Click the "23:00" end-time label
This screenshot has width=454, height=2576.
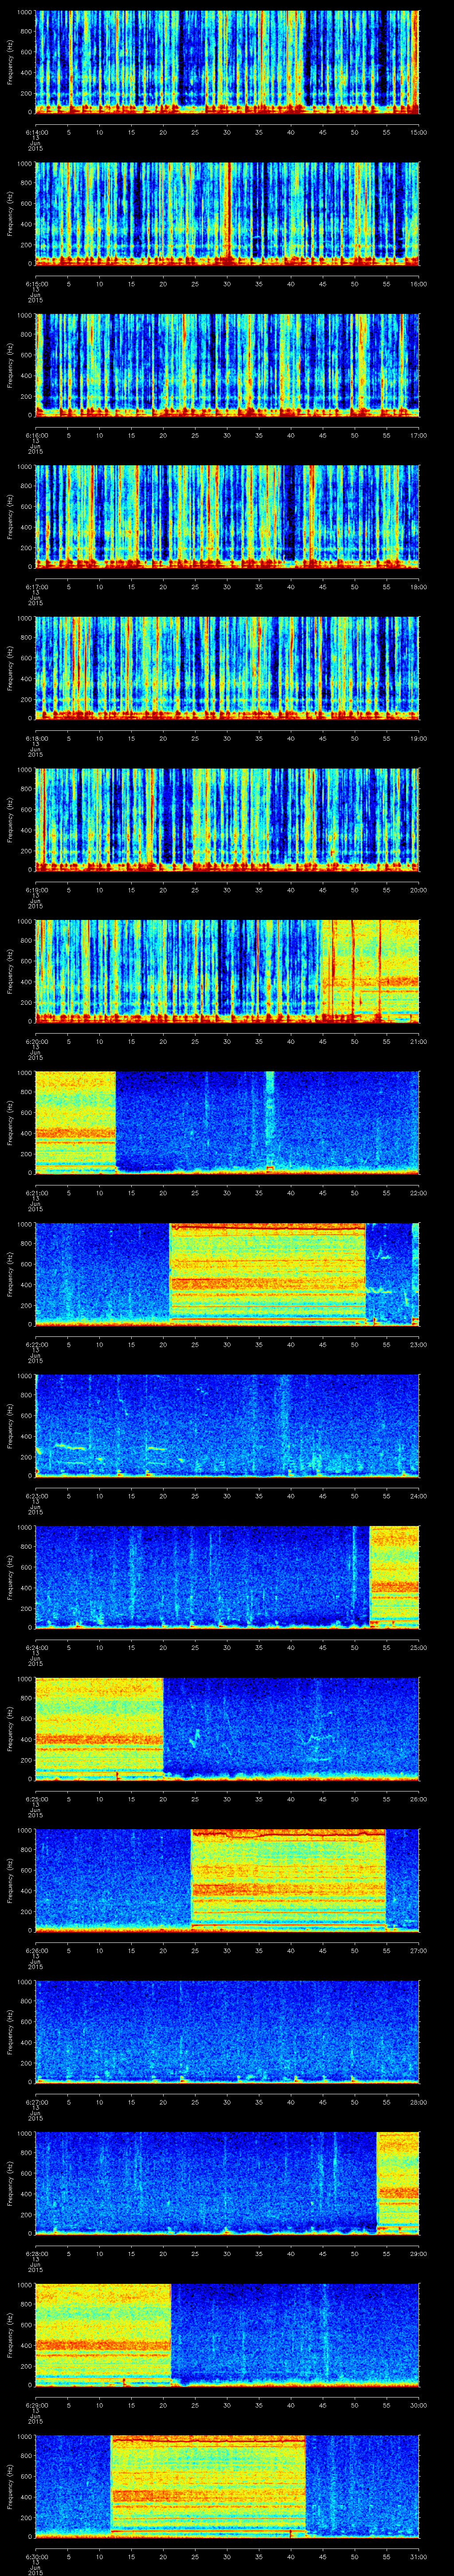click(x=418, y=1344)
